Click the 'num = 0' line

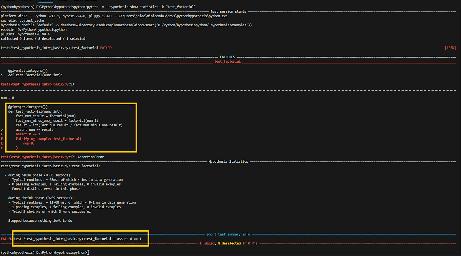7,98
